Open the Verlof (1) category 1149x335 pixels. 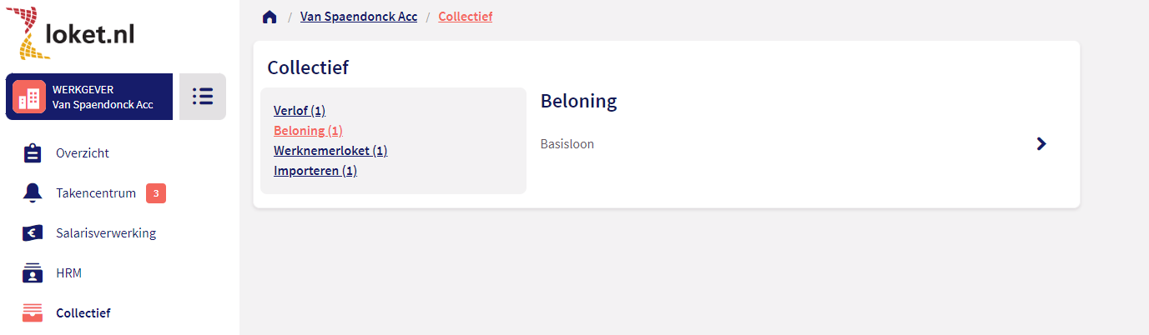[300, 111]
